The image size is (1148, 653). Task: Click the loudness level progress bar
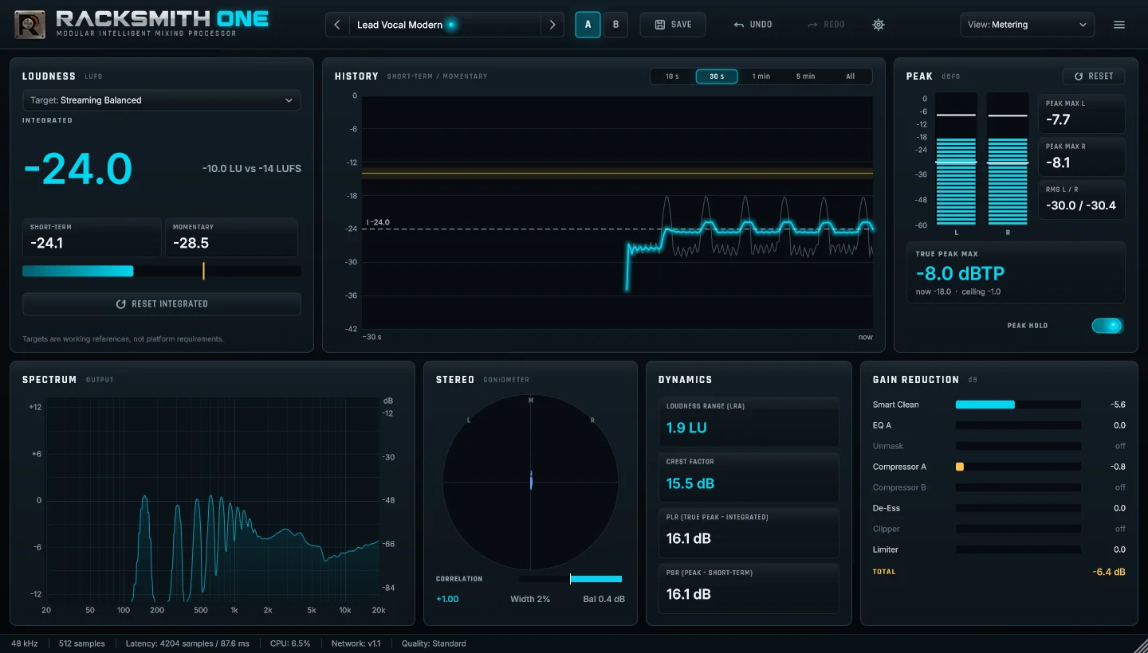click(x=161, y=271)
